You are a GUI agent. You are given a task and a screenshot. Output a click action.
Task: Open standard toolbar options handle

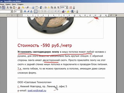74,7
